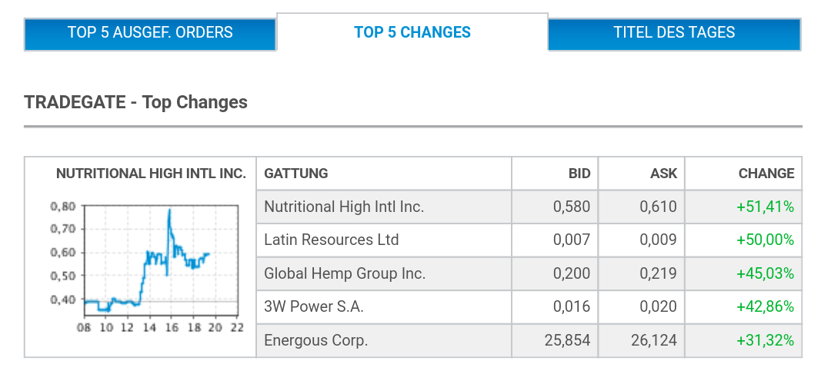831x374 pixels.
Task: Click the chart title Nutritional High Intl Inc.
Action: point(151,174)
